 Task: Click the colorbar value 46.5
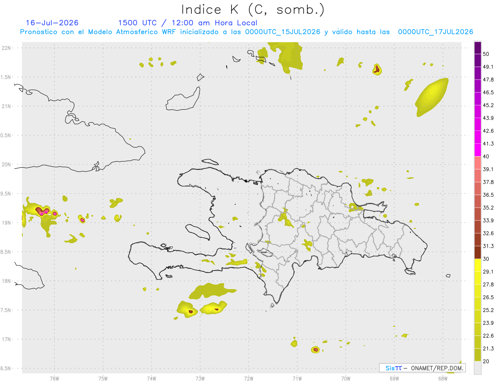point(488,92)
